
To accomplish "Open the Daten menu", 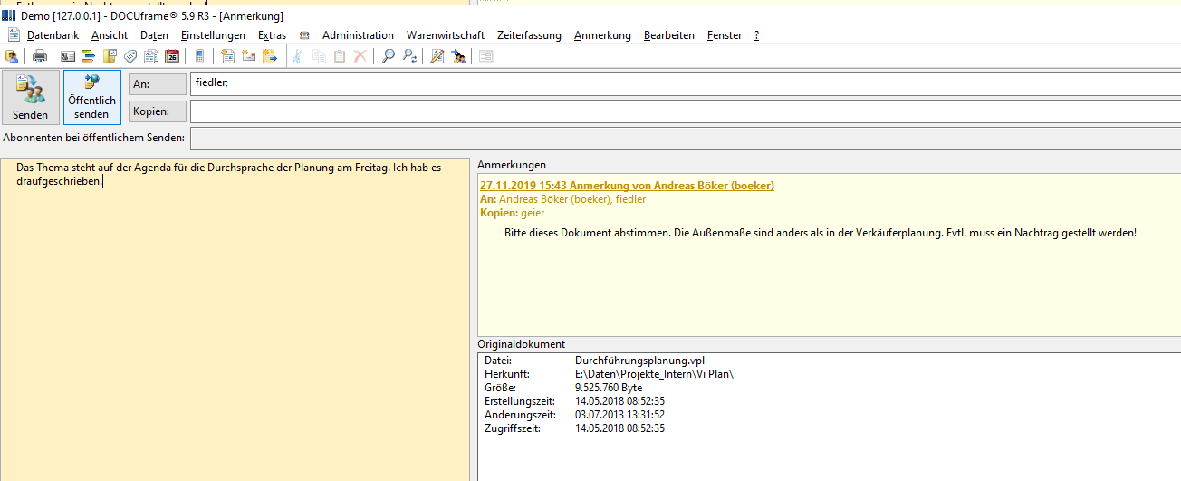I will point(155,35).
